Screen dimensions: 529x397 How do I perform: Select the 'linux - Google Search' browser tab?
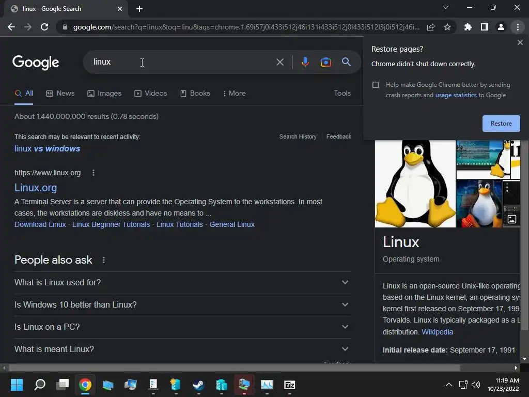[x=66, y=9]
